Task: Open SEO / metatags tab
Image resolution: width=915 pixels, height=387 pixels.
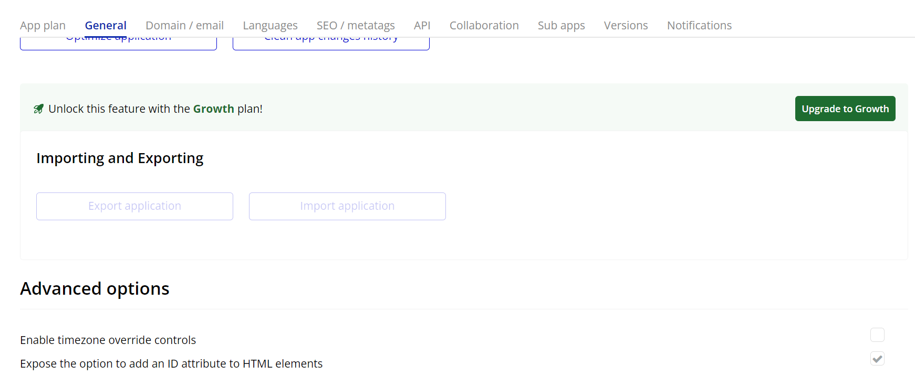Action: (x=356, y=26)
